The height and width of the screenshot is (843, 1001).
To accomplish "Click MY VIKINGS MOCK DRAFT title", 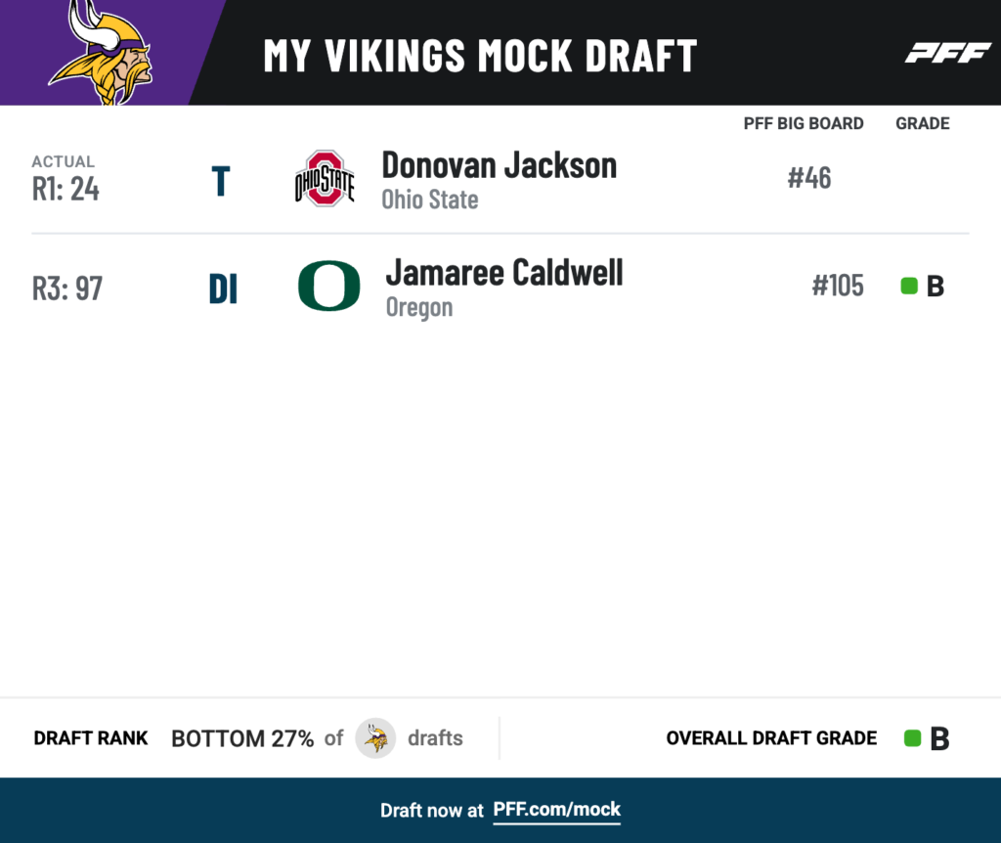I will click(480, 56).
